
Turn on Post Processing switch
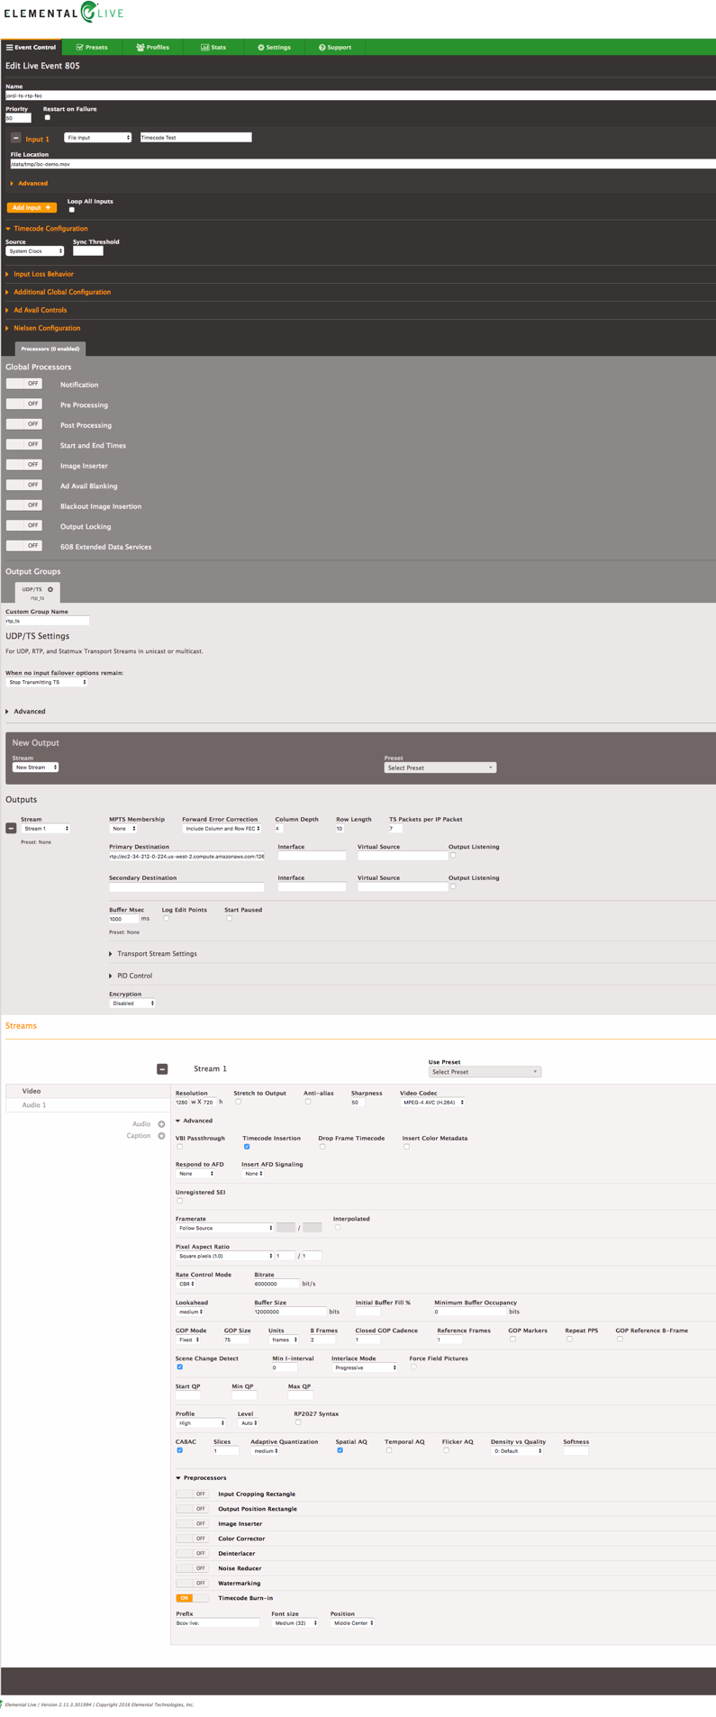pos(24,424)
